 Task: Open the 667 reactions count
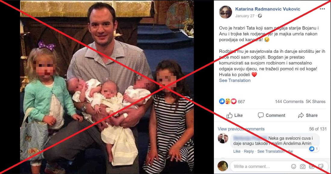click(x=241, y=102)
